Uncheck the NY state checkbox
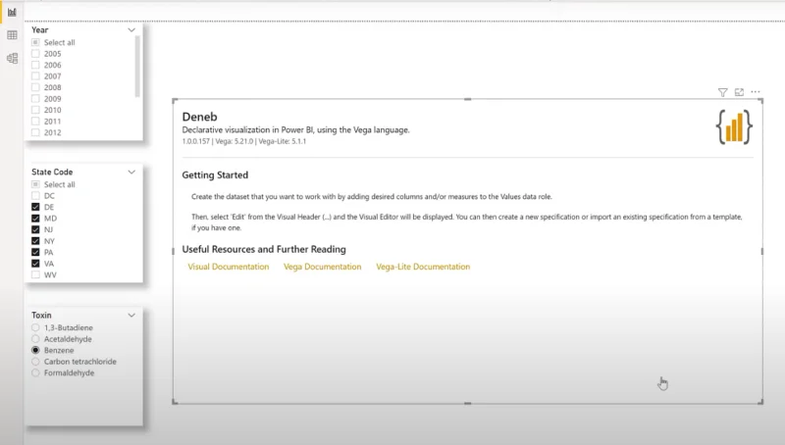The width and height of the screenshot is (785, 445). click(x=35, y=241)
